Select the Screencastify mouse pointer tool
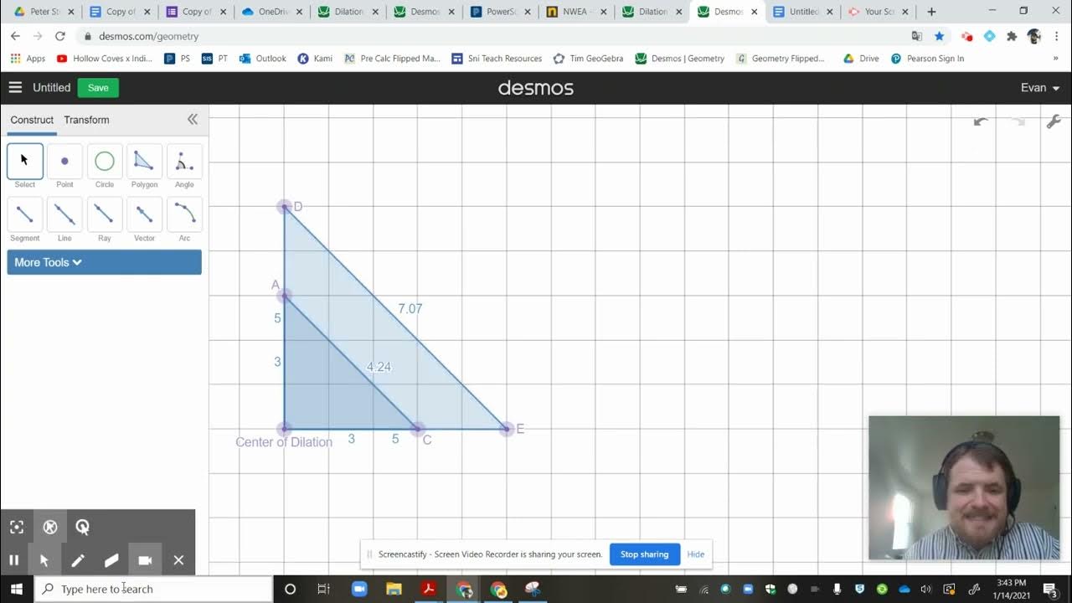 coord(44,560)
